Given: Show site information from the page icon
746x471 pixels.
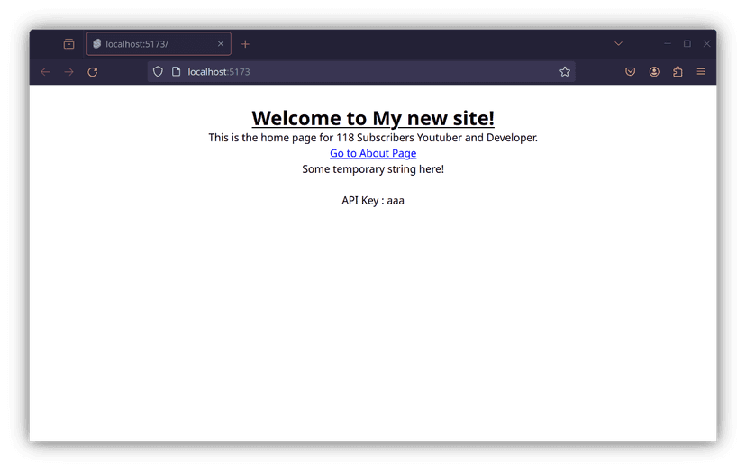Looking at the screenshot, I should (177, 72).
